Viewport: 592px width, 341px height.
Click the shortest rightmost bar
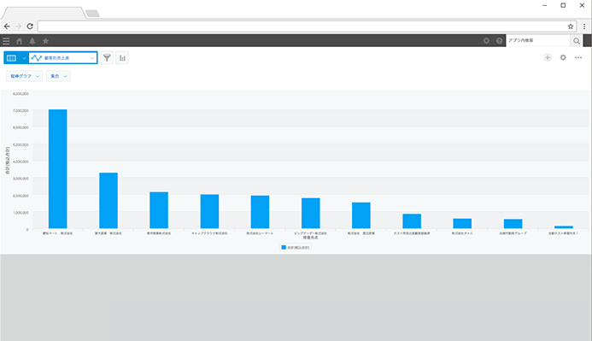point(563,227)
